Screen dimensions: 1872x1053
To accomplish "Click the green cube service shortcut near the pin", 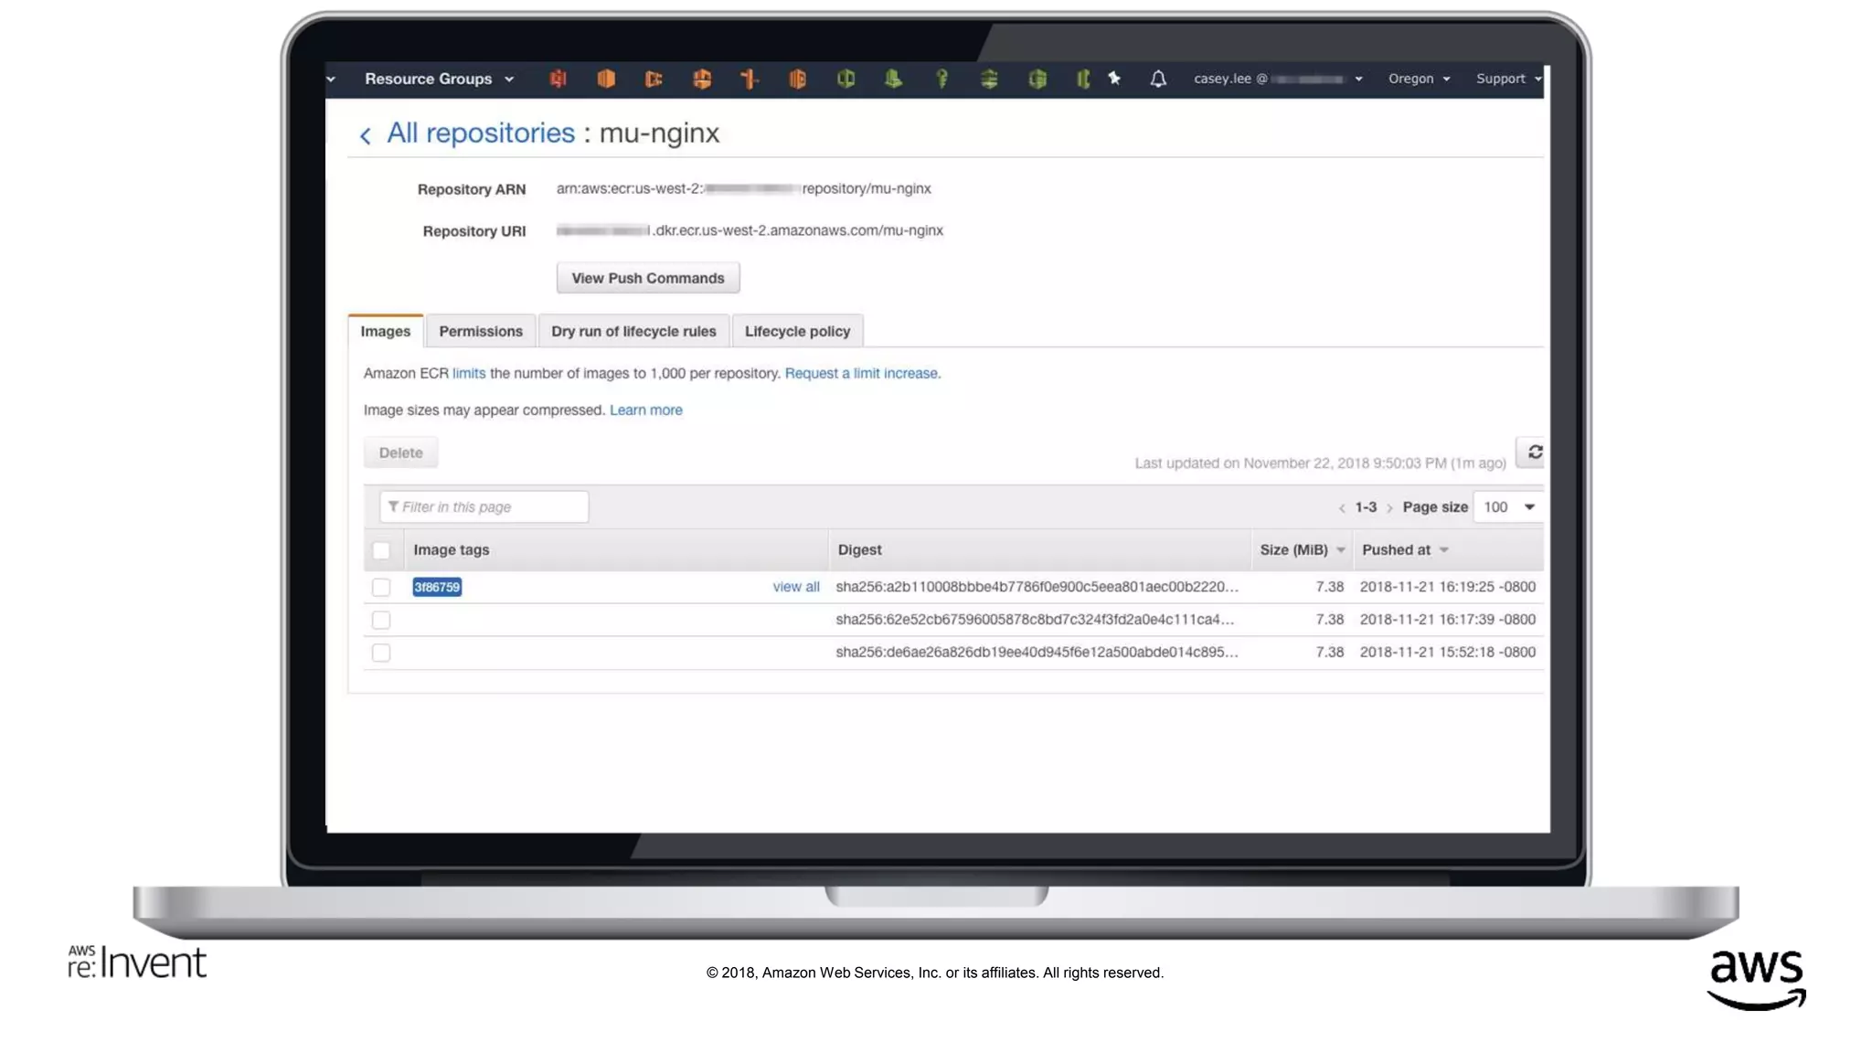I will pyautogui.click(x=1037, y=80).
